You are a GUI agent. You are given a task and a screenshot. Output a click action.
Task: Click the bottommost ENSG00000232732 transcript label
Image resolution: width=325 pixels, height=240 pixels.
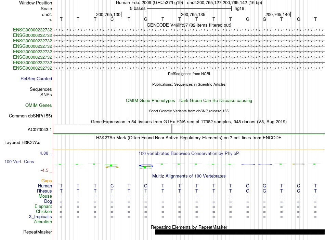pyautogui.click(x=32, y=68)
